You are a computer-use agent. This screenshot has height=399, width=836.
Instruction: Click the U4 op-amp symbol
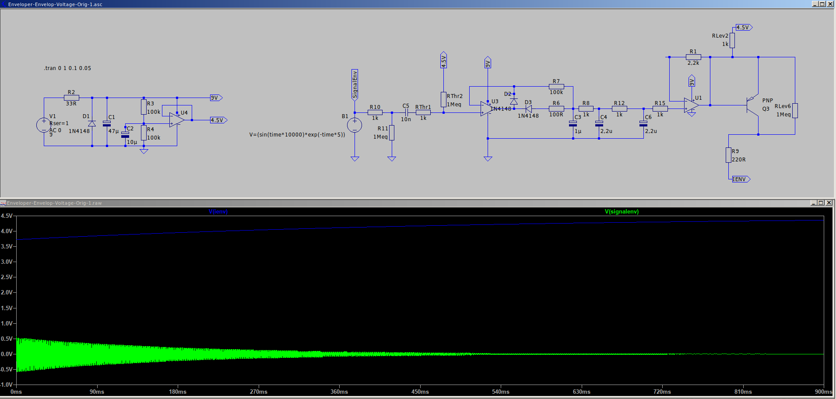coord(176,119)
